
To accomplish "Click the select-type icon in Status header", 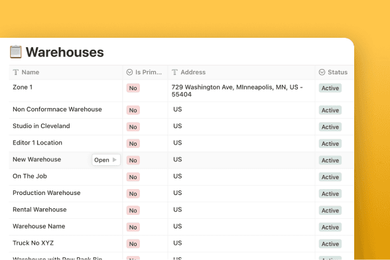I will pyautogui.click(x=322, y=72).
